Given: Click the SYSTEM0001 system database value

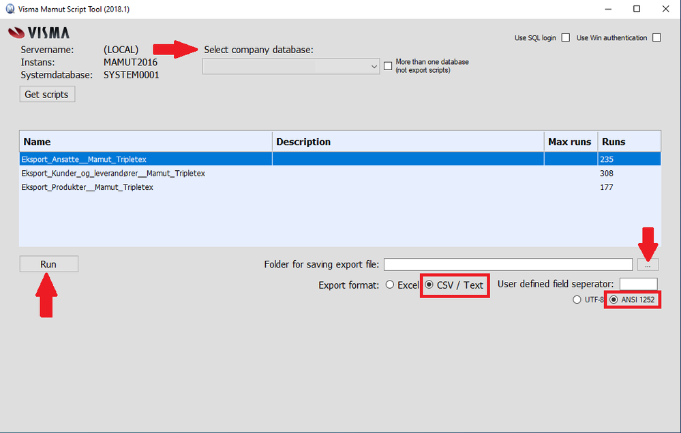Looking at the screenshot, I should tap(131, 75).
